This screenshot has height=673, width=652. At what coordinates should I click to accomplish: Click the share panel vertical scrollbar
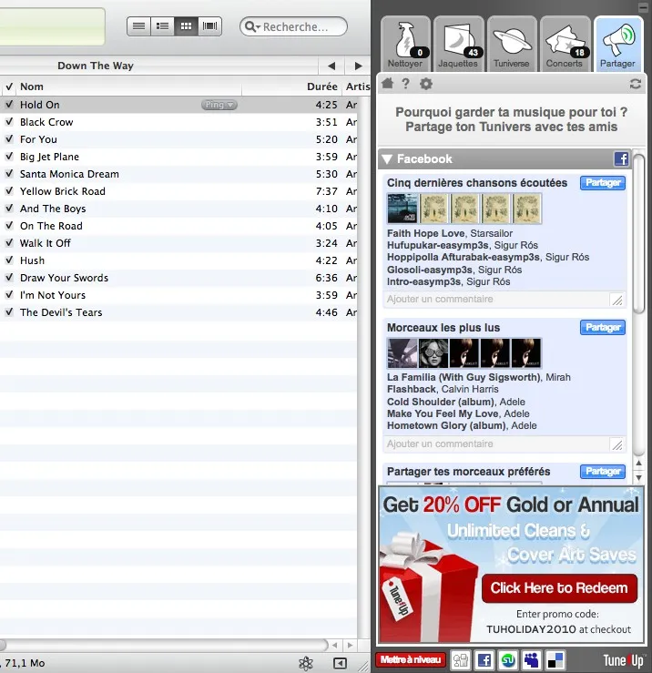click(x=638, y=234)
